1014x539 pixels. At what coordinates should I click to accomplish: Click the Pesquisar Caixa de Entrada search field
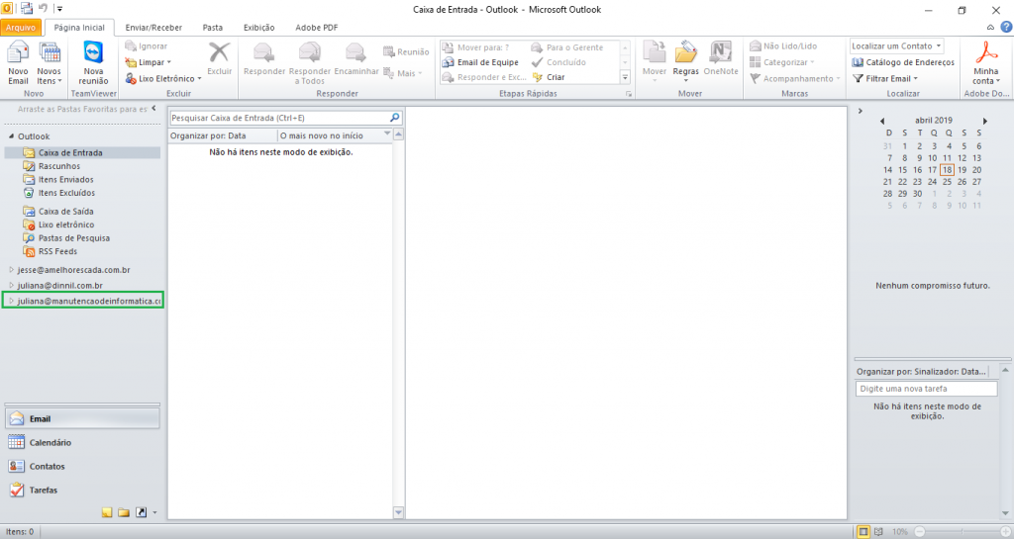click(x=278, y=118)
